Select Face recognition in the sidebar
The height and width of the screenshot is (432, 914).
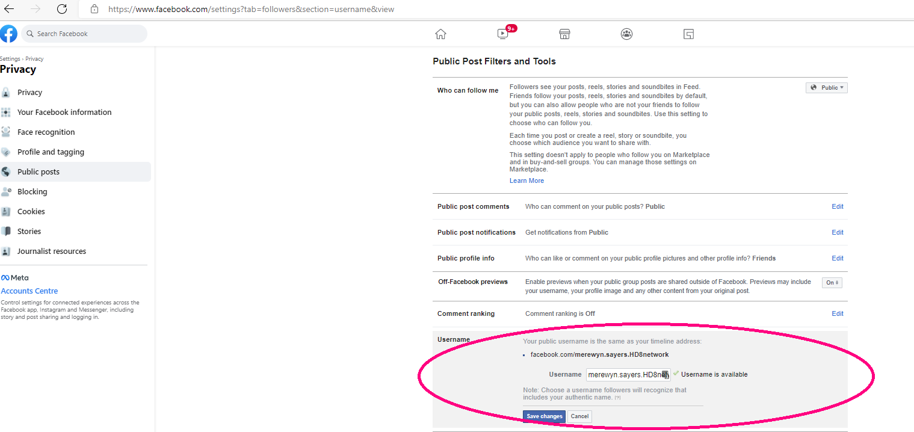tap(46, 132)
